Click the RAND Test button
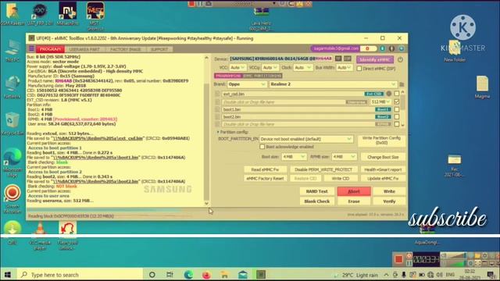Image resolution: width=500 pixels, height=281 pixels. tap(317, 191)
